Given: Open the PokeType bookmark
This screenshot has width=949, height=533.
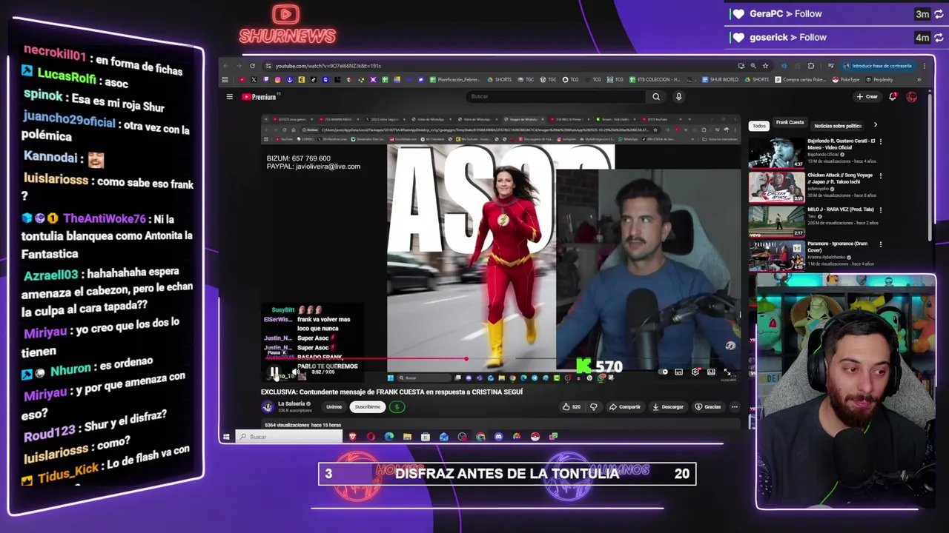Looking at the screenshot, I should pos(846,79).
